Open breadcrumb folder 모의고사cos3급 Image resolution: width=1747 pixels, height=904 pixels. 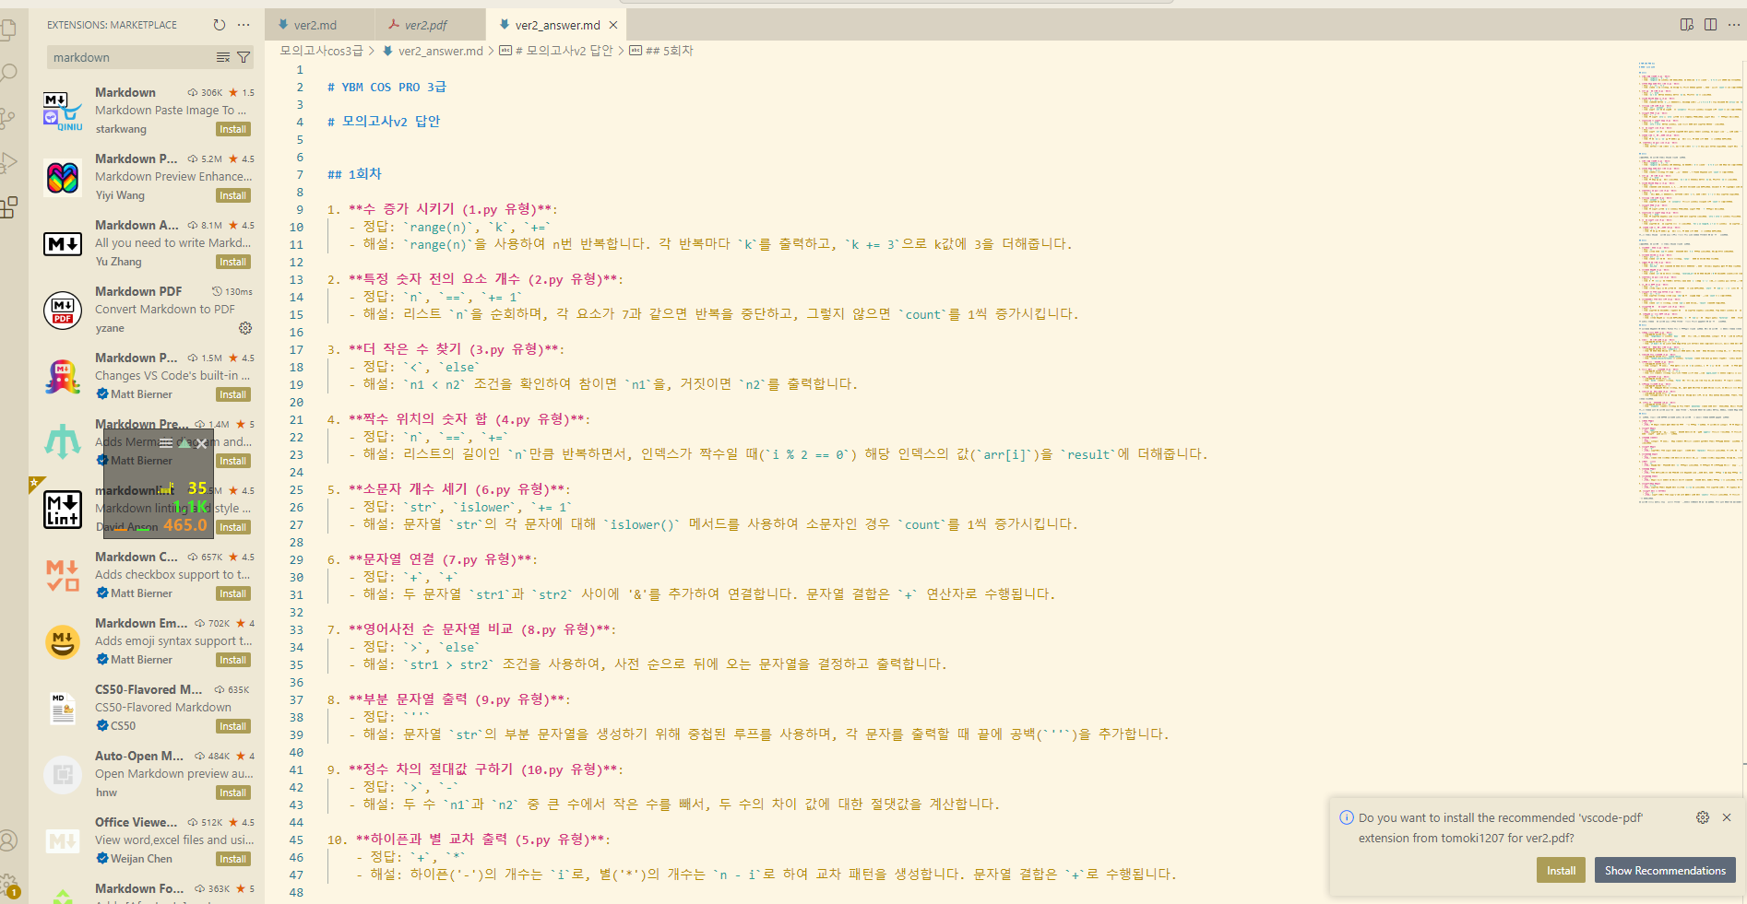321,51
